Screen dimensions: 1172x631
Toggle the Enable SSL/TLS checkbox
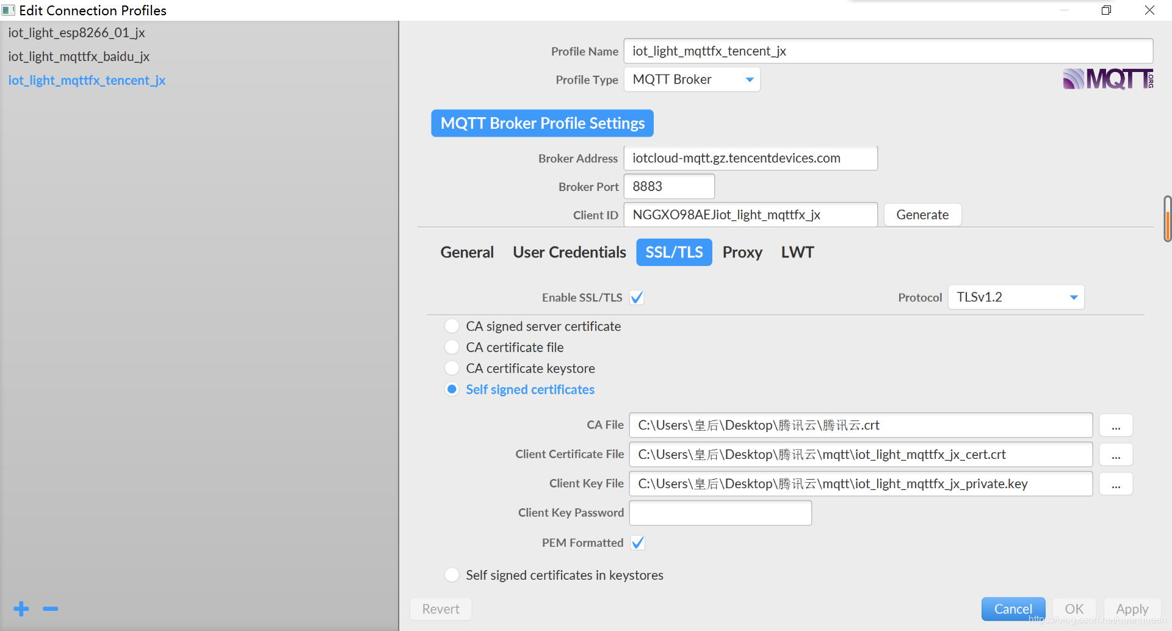coord(637,297)
